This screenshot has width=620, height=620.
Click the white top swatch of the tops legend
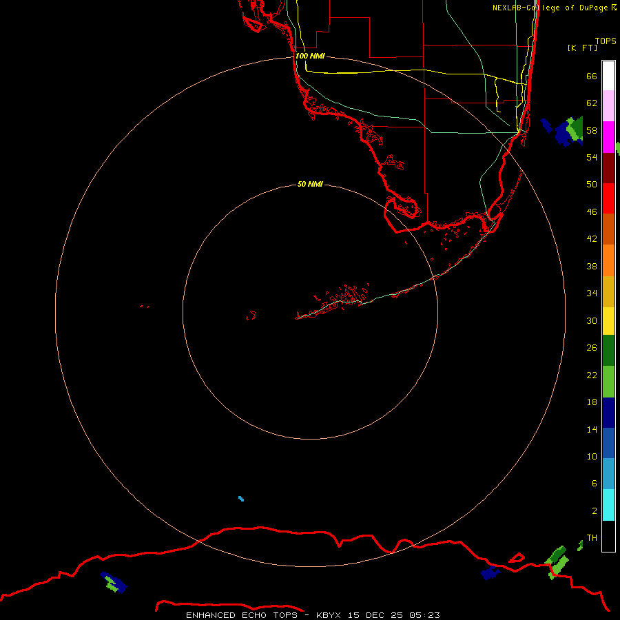pos(608,76)
